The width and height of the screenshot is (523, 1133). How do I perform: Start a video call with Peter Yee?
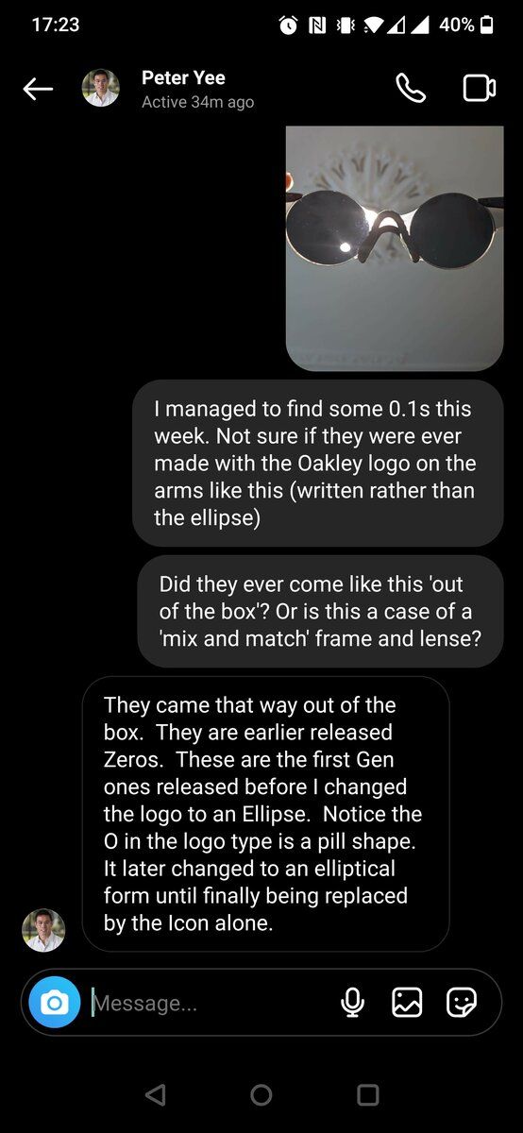click(480, 88)
